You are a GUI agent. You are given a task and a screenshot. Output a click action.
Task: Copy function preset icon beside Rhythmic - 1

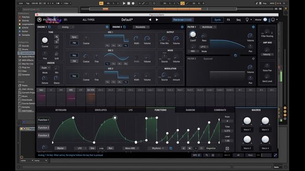[x=171, y=148]
